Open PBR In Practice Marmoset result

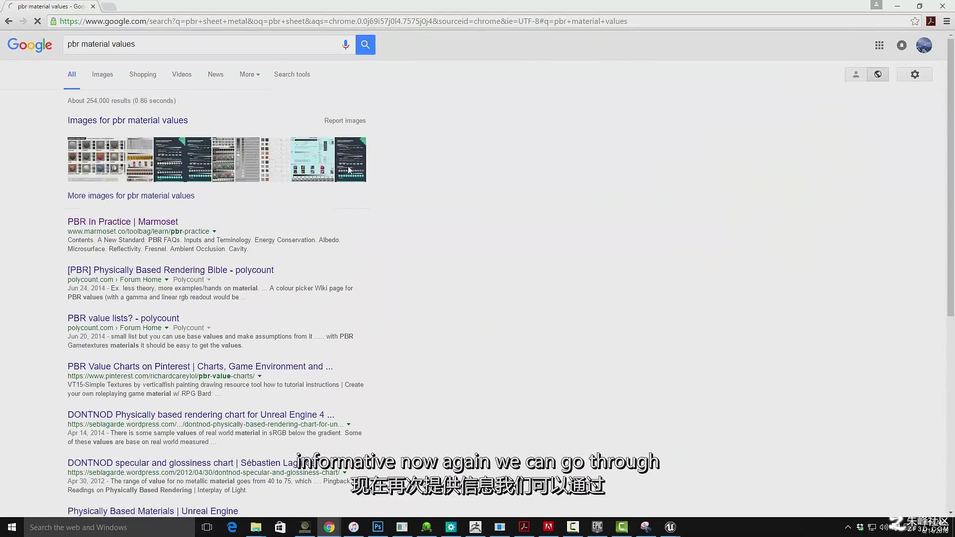(123, 222)
